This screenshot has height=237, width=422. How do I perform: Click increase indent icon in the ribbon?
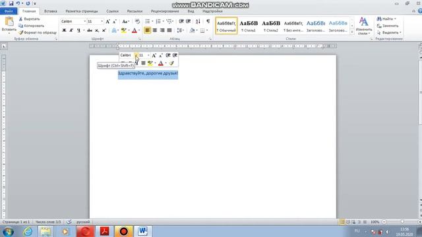189,21
